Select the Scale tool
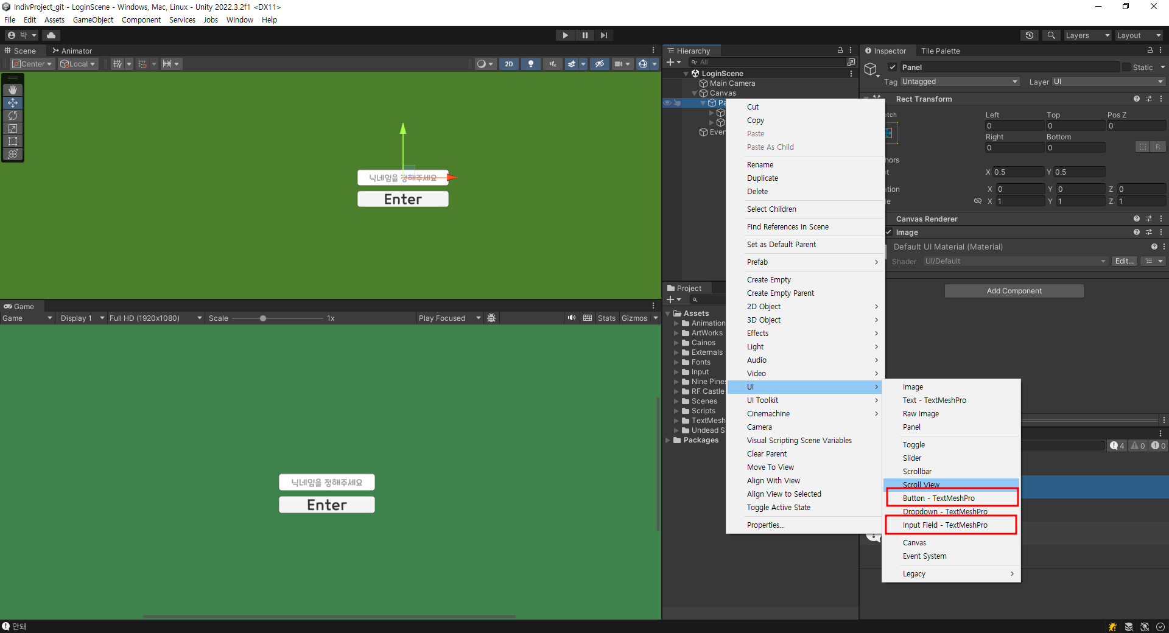1169x633 pixels. 13,128
